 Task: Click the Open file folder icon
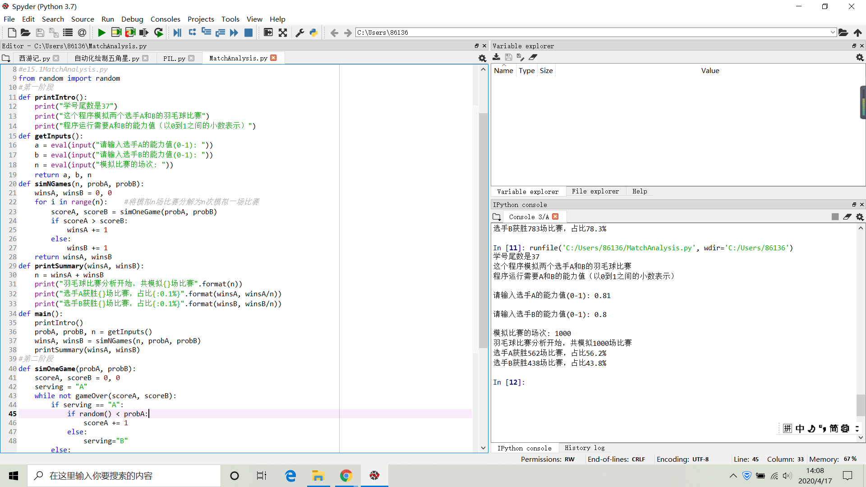pos(26,32)
